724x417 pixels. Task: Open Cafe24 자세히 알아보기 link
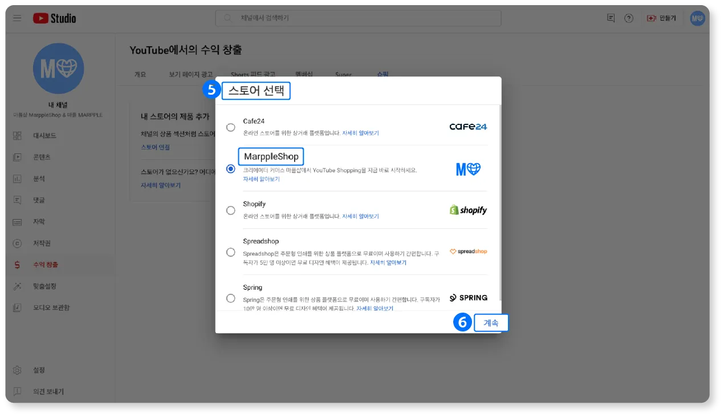[x=360, y=133]
